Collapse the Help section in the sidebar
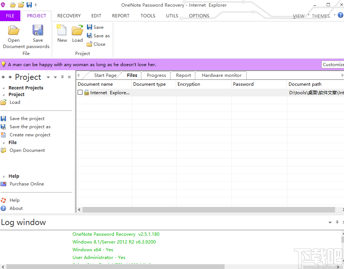The width and height of the screenshot is (344, 269). (3, 176)
